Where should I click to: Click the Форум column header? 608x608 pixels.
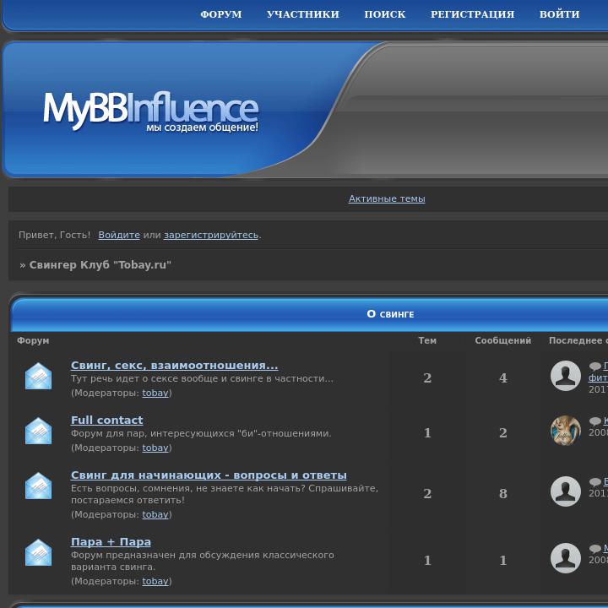coord(33,340)
